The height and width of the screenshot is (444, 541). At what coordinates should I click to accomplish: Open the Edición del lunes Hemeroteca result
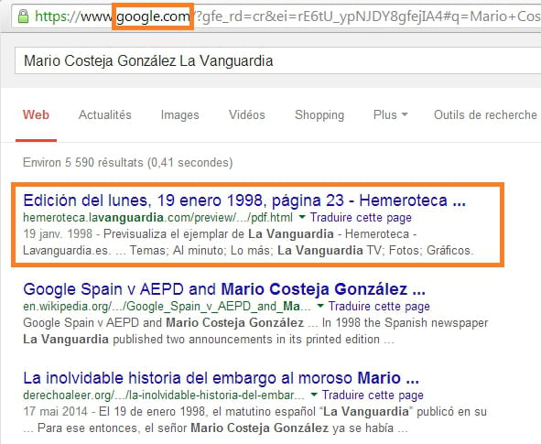(x=244, y=200)
